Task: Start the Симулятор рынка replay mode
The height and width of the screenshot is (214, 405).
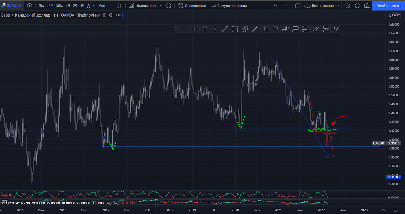Action: [x=229, y=6]
